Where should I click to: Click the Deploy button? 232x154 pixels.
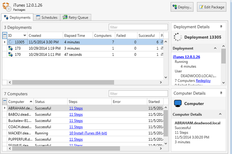click(182, 7)
